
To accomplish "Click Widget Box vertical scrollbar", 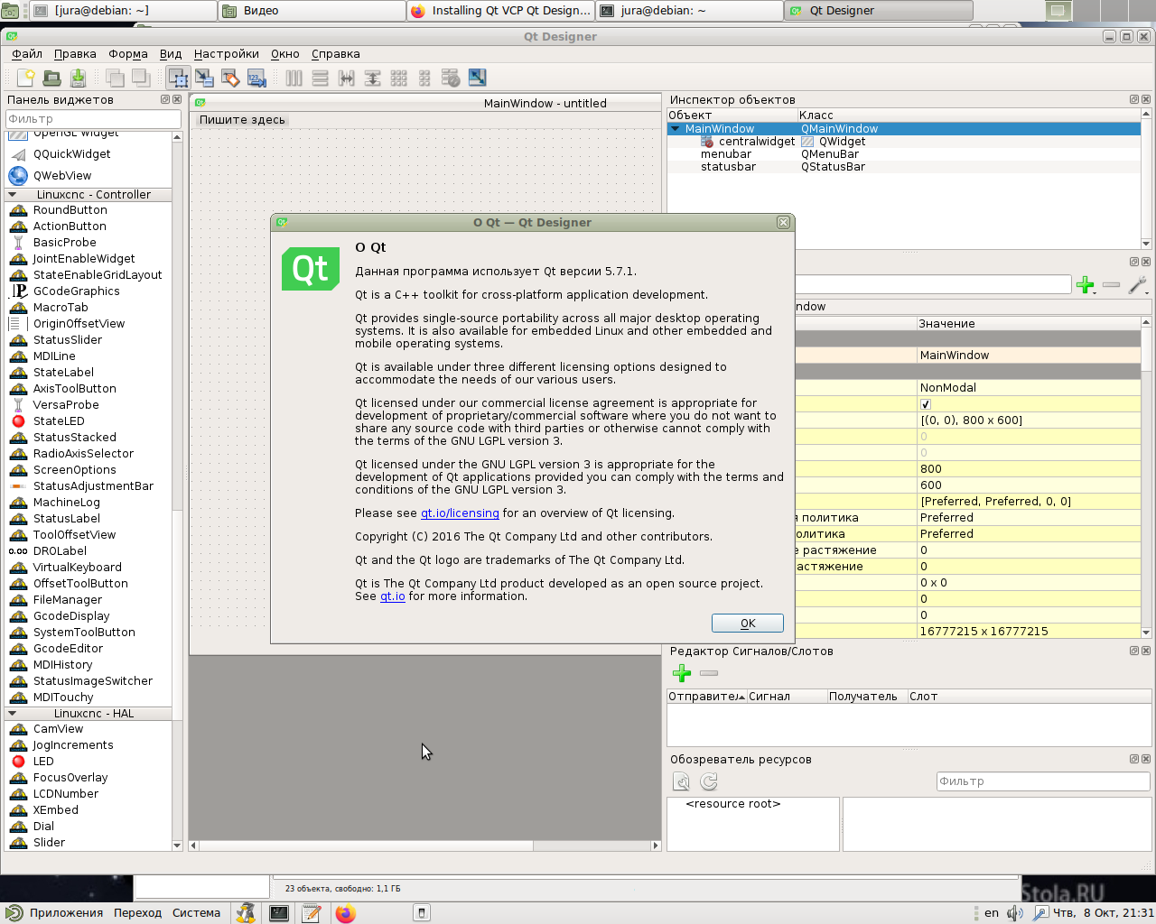I will pos(177,490).
